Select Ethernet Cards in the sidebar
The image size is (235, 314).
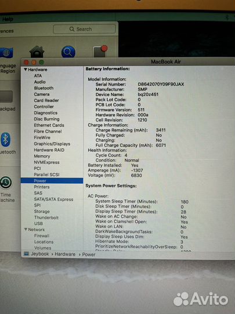coord(49,126)
